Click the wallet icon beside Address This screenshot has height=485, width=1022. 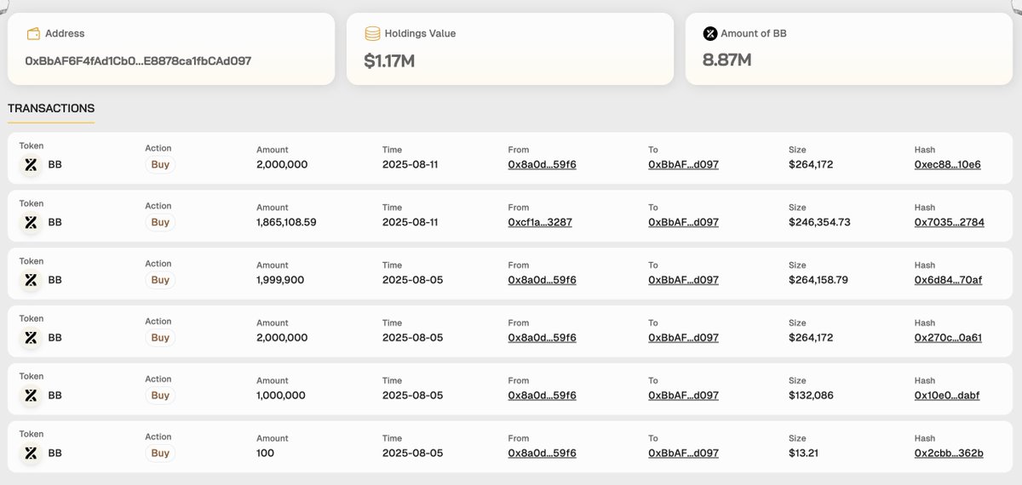click(34, 34)
